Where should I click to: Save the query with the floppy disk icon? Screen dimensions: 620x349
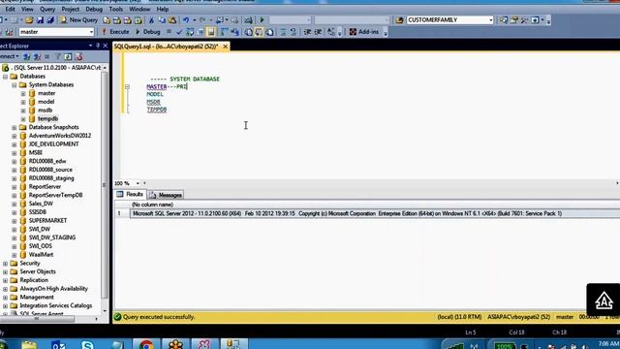tap(40, 20)
